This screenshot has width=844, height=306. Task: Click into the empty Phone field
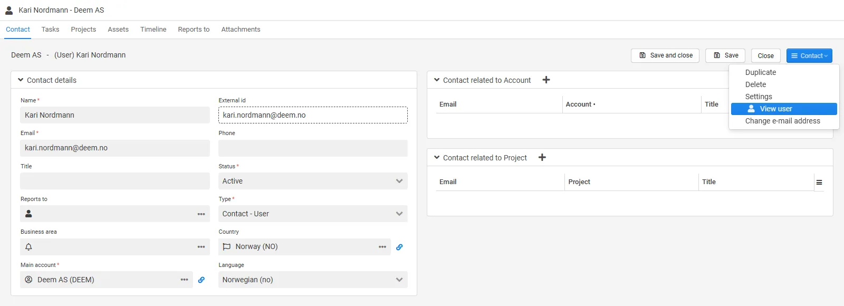pos(313,148)
